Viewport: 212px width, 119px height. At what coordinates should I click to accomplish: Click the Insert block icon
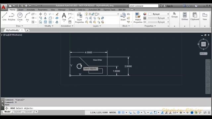click(123, 17)
